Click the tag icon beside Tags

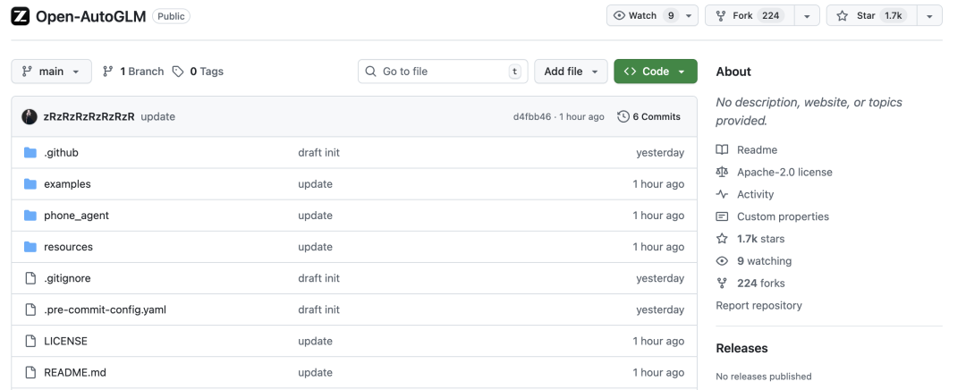tap(178, 72)
